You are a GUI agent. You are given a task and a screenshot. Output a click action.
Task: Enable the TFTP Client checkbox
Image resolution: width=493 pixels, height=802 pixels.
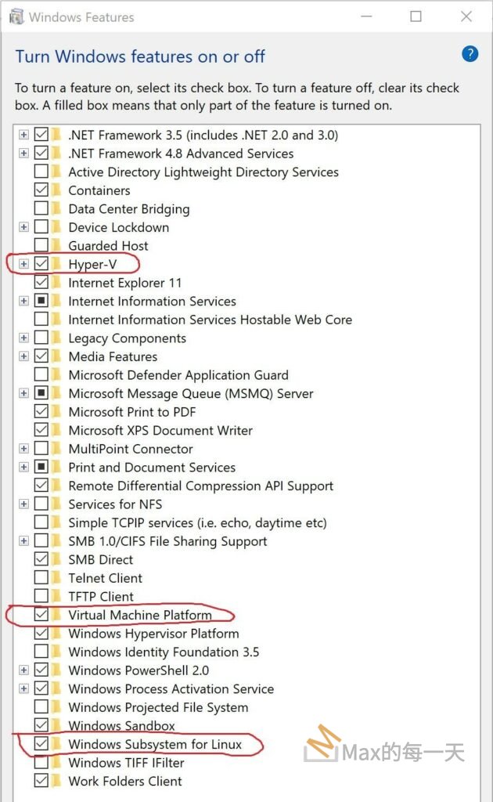41,597
